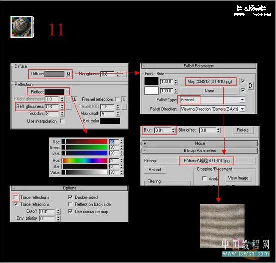
Task: Toggle Trace reflections checkbox
Action: point(16,197)
